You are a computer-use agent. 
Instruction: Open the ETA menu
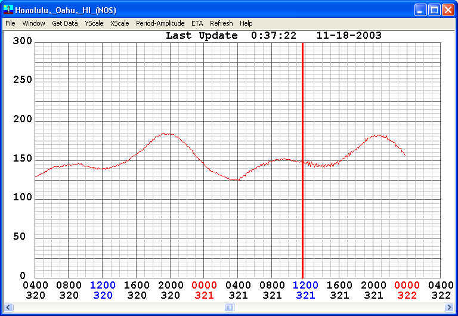(197, 23)
